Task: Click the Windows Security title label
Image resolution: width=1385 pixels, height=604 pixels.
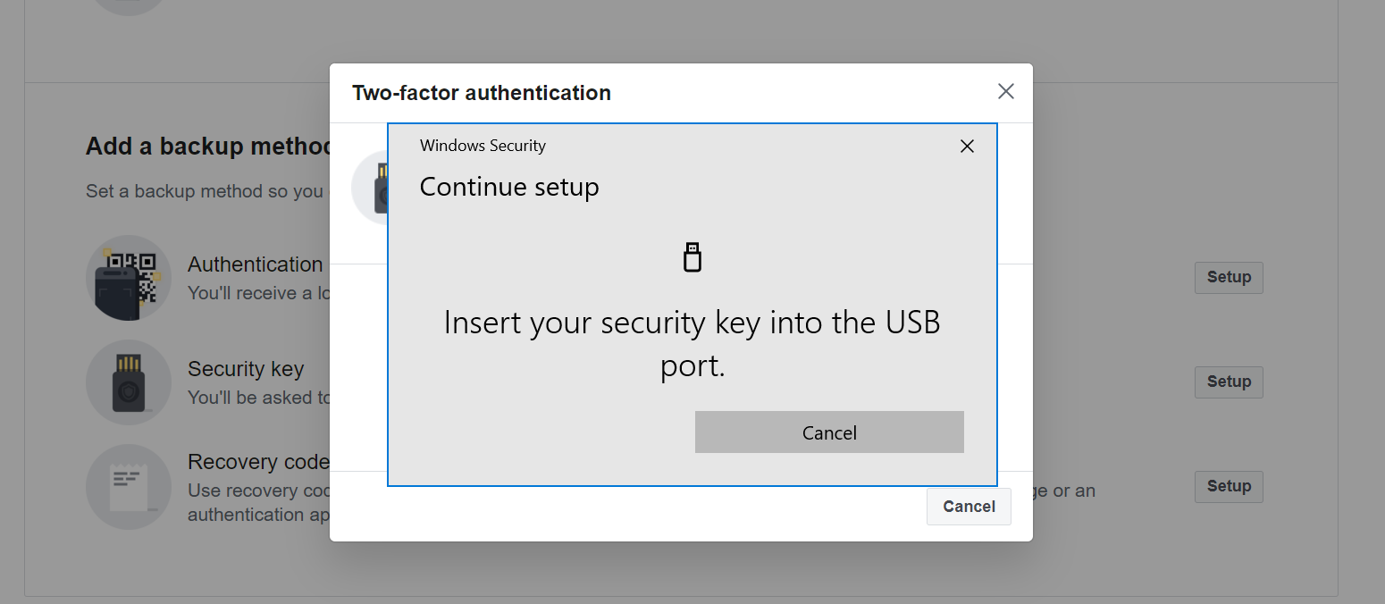Action: pyautogui.click(x=483, y=146)
